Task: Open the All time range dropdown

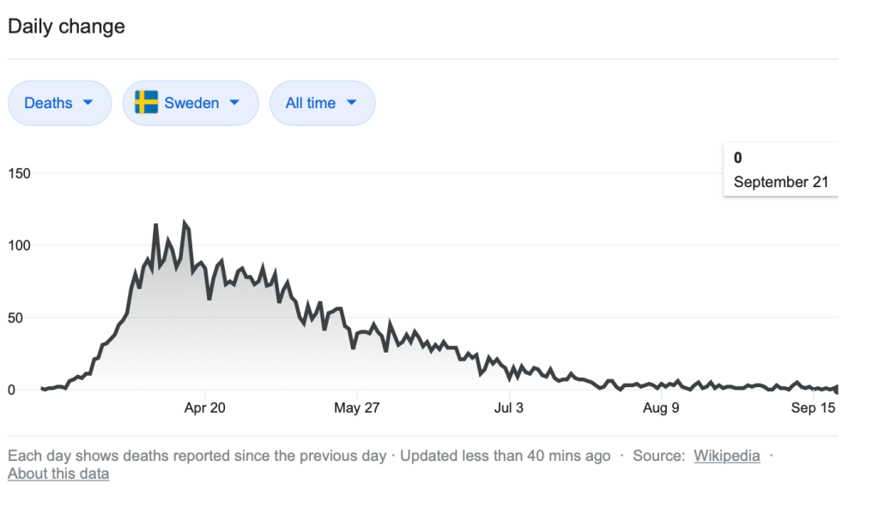Action: click(x=322, y=103)
